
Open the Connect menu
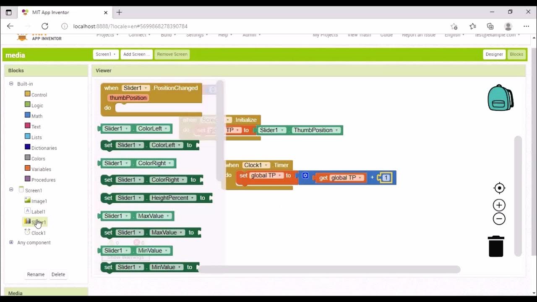coord(140,35)
